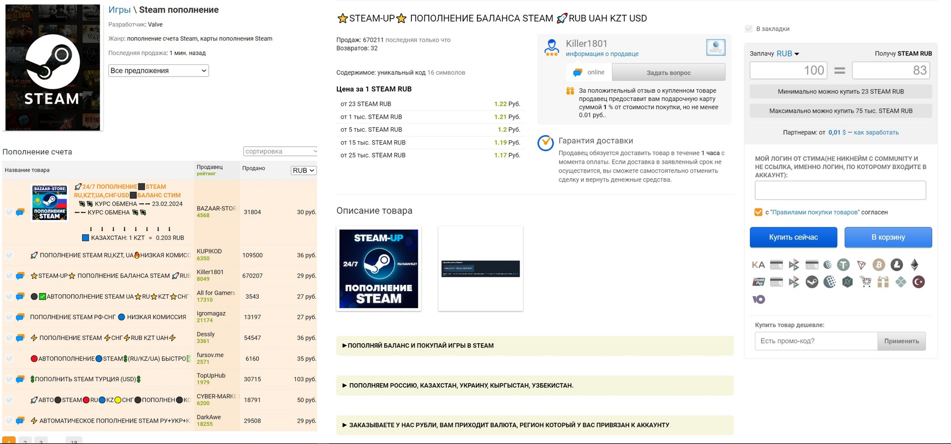Click the gift icon beside review bonus text
Viewport: 951px width, 444px height.
coord(570,91)
